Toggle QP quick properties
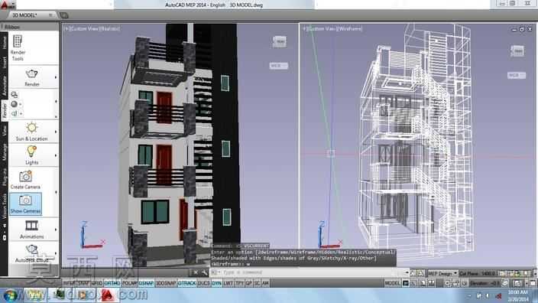This screenshot has width=538, height=303. 249,283
